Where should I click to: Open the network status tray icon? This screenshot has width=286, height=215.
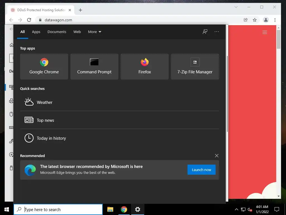pyautogui.click(x=243, y=209)
